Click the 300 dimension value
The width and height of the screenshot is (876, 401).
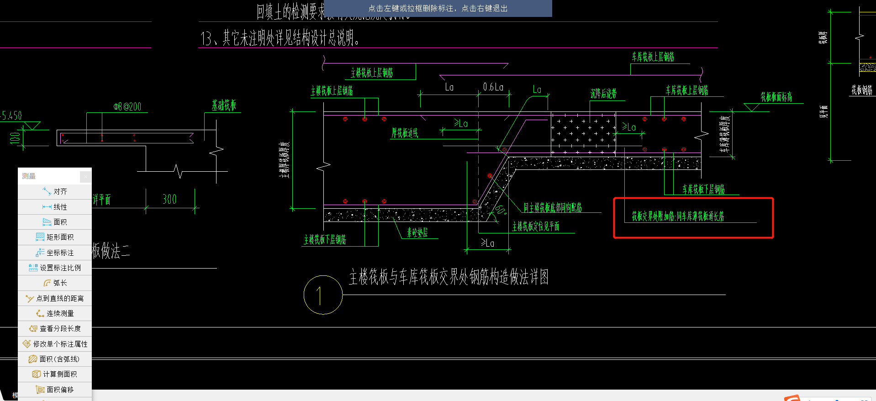coord(169,199)
